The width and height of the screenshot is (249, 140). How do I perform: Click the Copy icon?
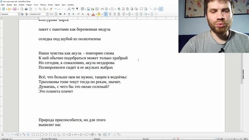(x=40, y=9)
